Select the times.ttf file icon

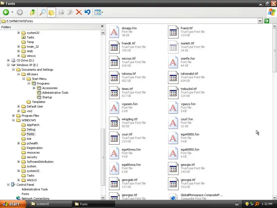tap(114, 93)
